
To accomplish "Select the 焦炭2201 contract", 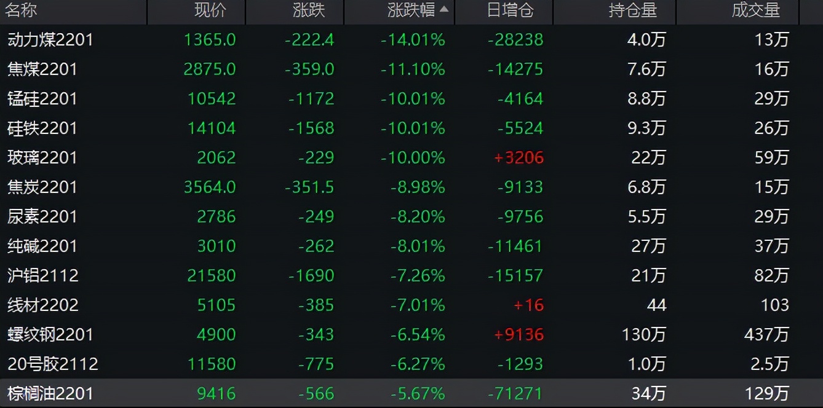I will coord(42,187).
